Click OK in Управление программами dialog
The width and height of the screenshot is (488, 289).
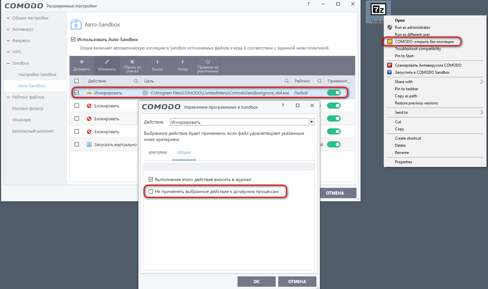click(x=256, y=282)
